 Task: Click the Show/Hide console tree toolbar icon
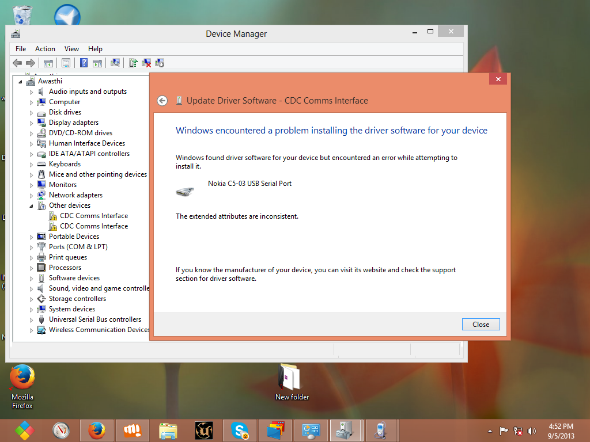(x=48, y=63)
